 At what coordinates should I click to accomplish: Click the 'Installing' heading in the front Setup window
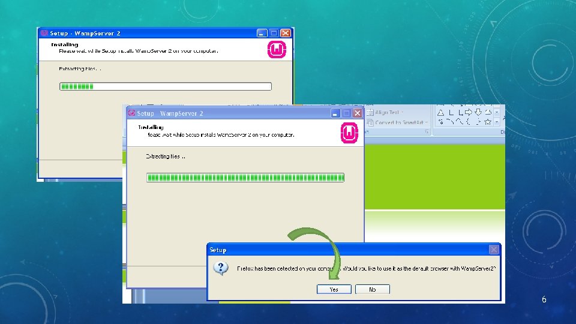[x=151, y=127]
